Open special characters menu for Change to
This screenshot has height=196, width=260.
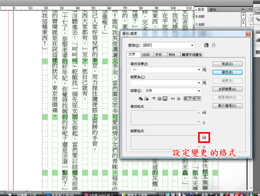pyautogui.click(x=204, y=83)
